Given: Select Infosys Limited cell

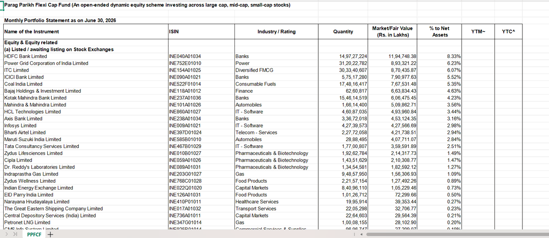Looking at the screenshot, I should pyautogui.click(x=86, y=126).
